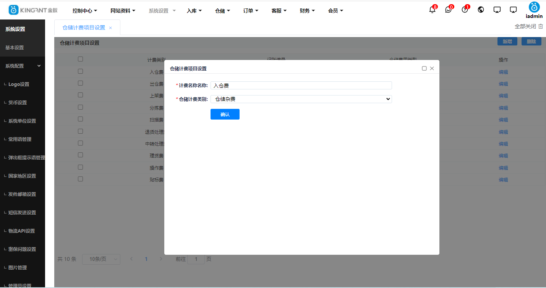Toggle the select-all checkbox in the table header
The width and height of the screenshot is (546, 288).
point(80,59)
